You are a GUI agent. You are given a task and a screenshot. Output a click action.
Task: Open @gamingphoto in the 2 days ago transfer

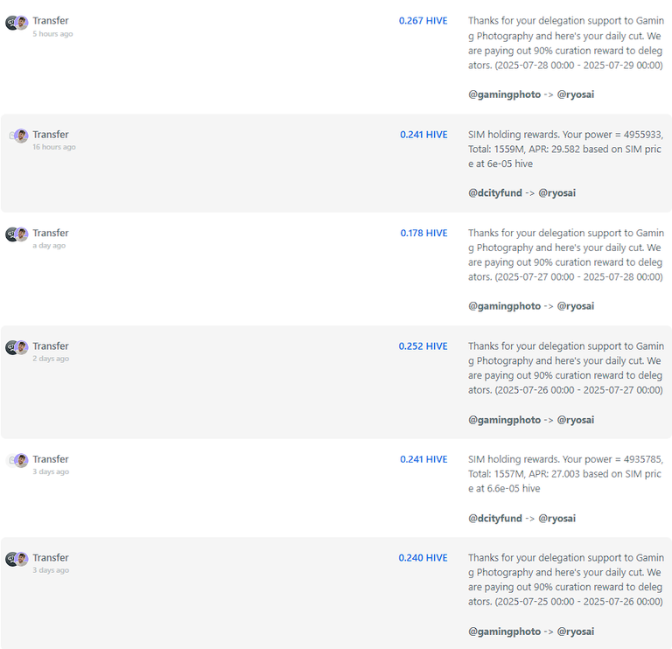(504, 420)
